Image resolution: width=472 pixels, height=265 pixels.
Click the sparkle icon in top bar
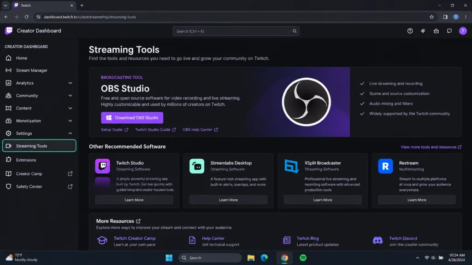tap(423, 31)
